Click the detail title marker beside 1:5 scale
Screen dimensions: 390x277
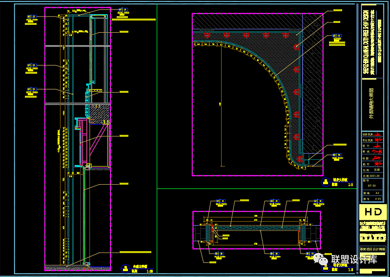[325, 182]
